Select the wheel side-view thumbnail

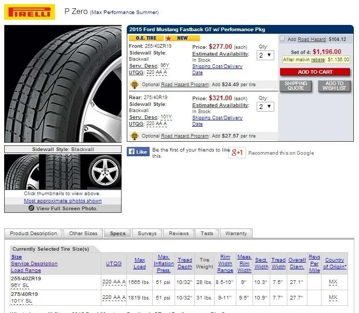[104, 172]
